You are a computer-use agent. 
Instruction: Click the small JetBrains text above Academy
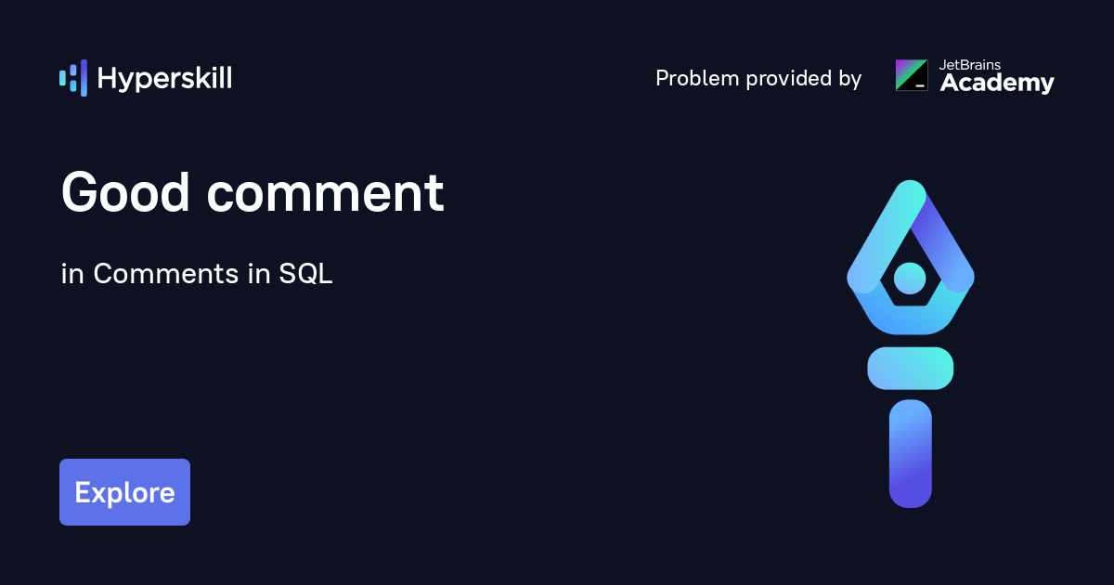[x=970, y=65]
